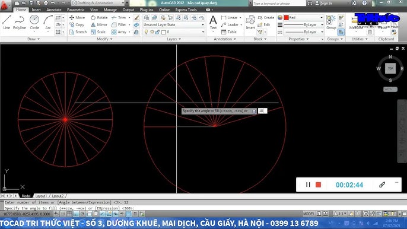Open the Parametric ribbon tab
Screen dimensions: 407x229
pyautogui.click(x=75, y=10)
